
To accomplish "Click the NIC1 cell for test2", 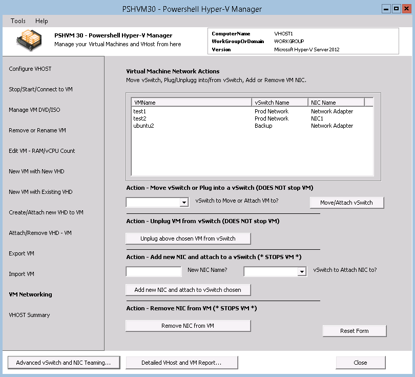I will [317, 118].
